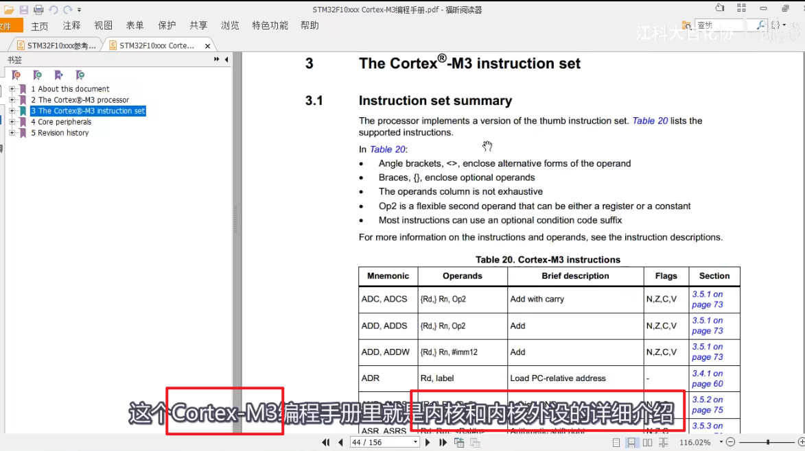The height and width of the screenshot is (451, 805).
Task: Open the '3.5.1 on page 73' link for ADC, ADCS
Action: (708, 300)
